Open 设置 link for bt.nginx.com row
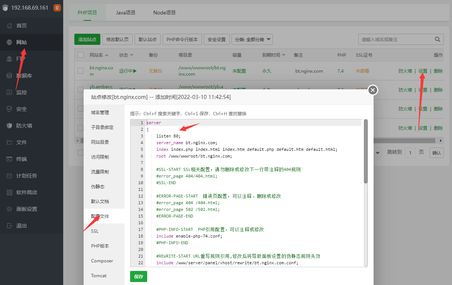The height and width of the screenshot is (285, 452). click(x=423, y=71)
